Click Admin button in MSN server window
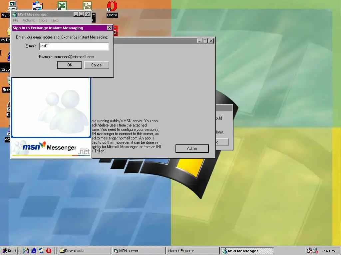341x255 pixels. [x=192, y=148]
